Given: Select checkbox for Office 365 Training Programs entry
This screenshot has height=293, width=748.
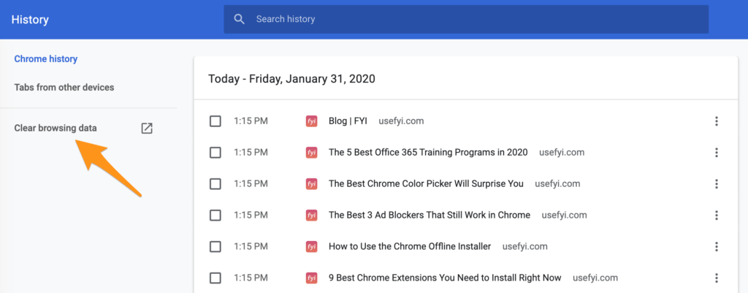Looking at the screenshot, I should (x=215, y=153).
